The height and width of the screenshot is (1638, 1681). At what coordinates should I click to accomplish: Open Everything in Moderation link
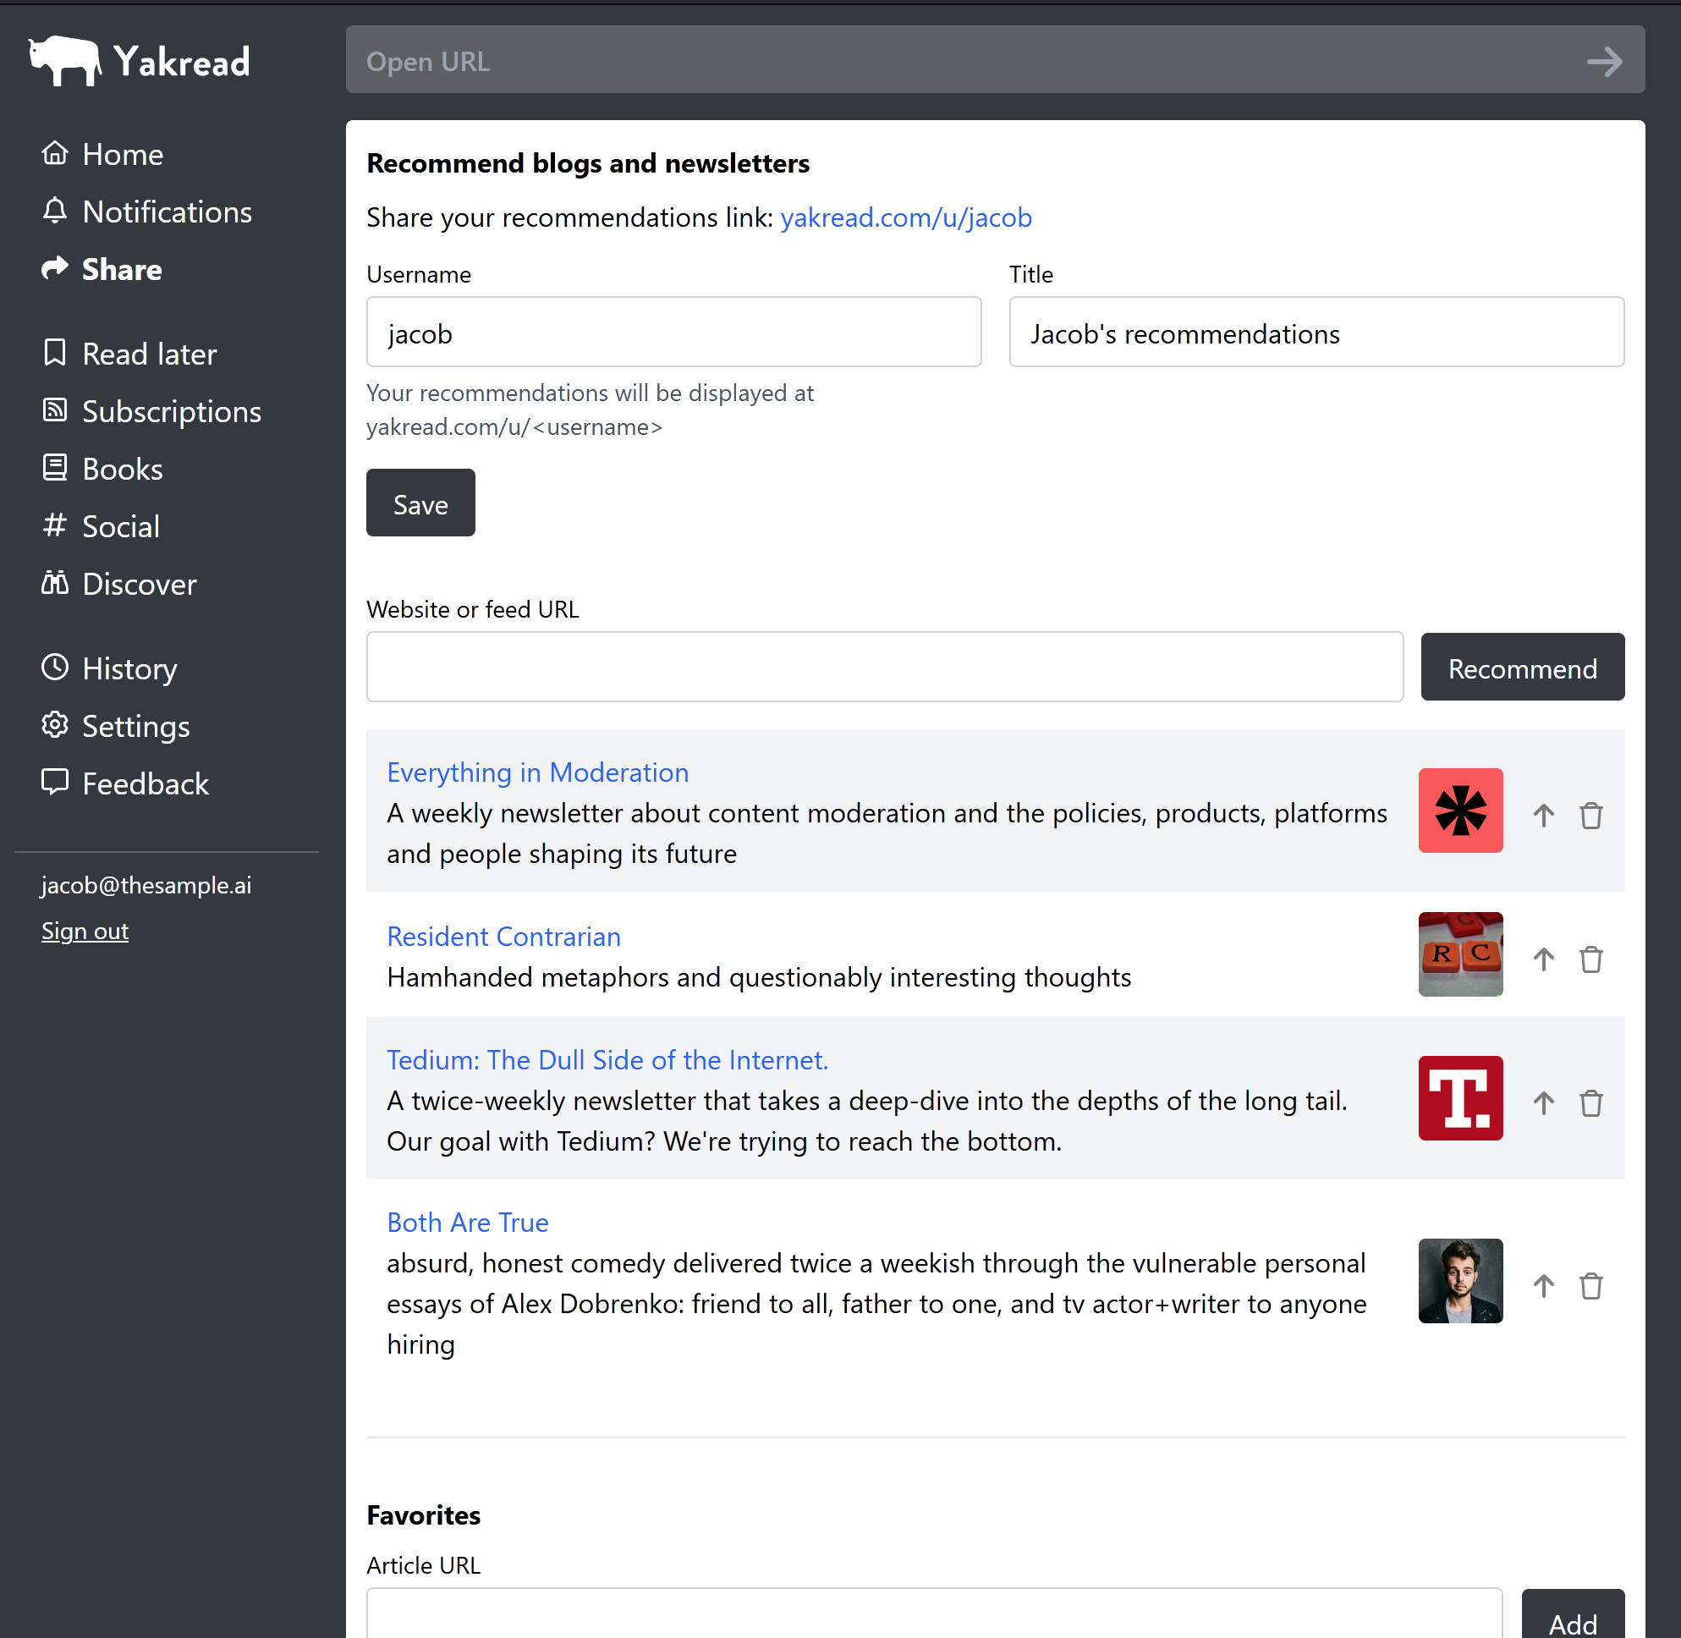538,772
